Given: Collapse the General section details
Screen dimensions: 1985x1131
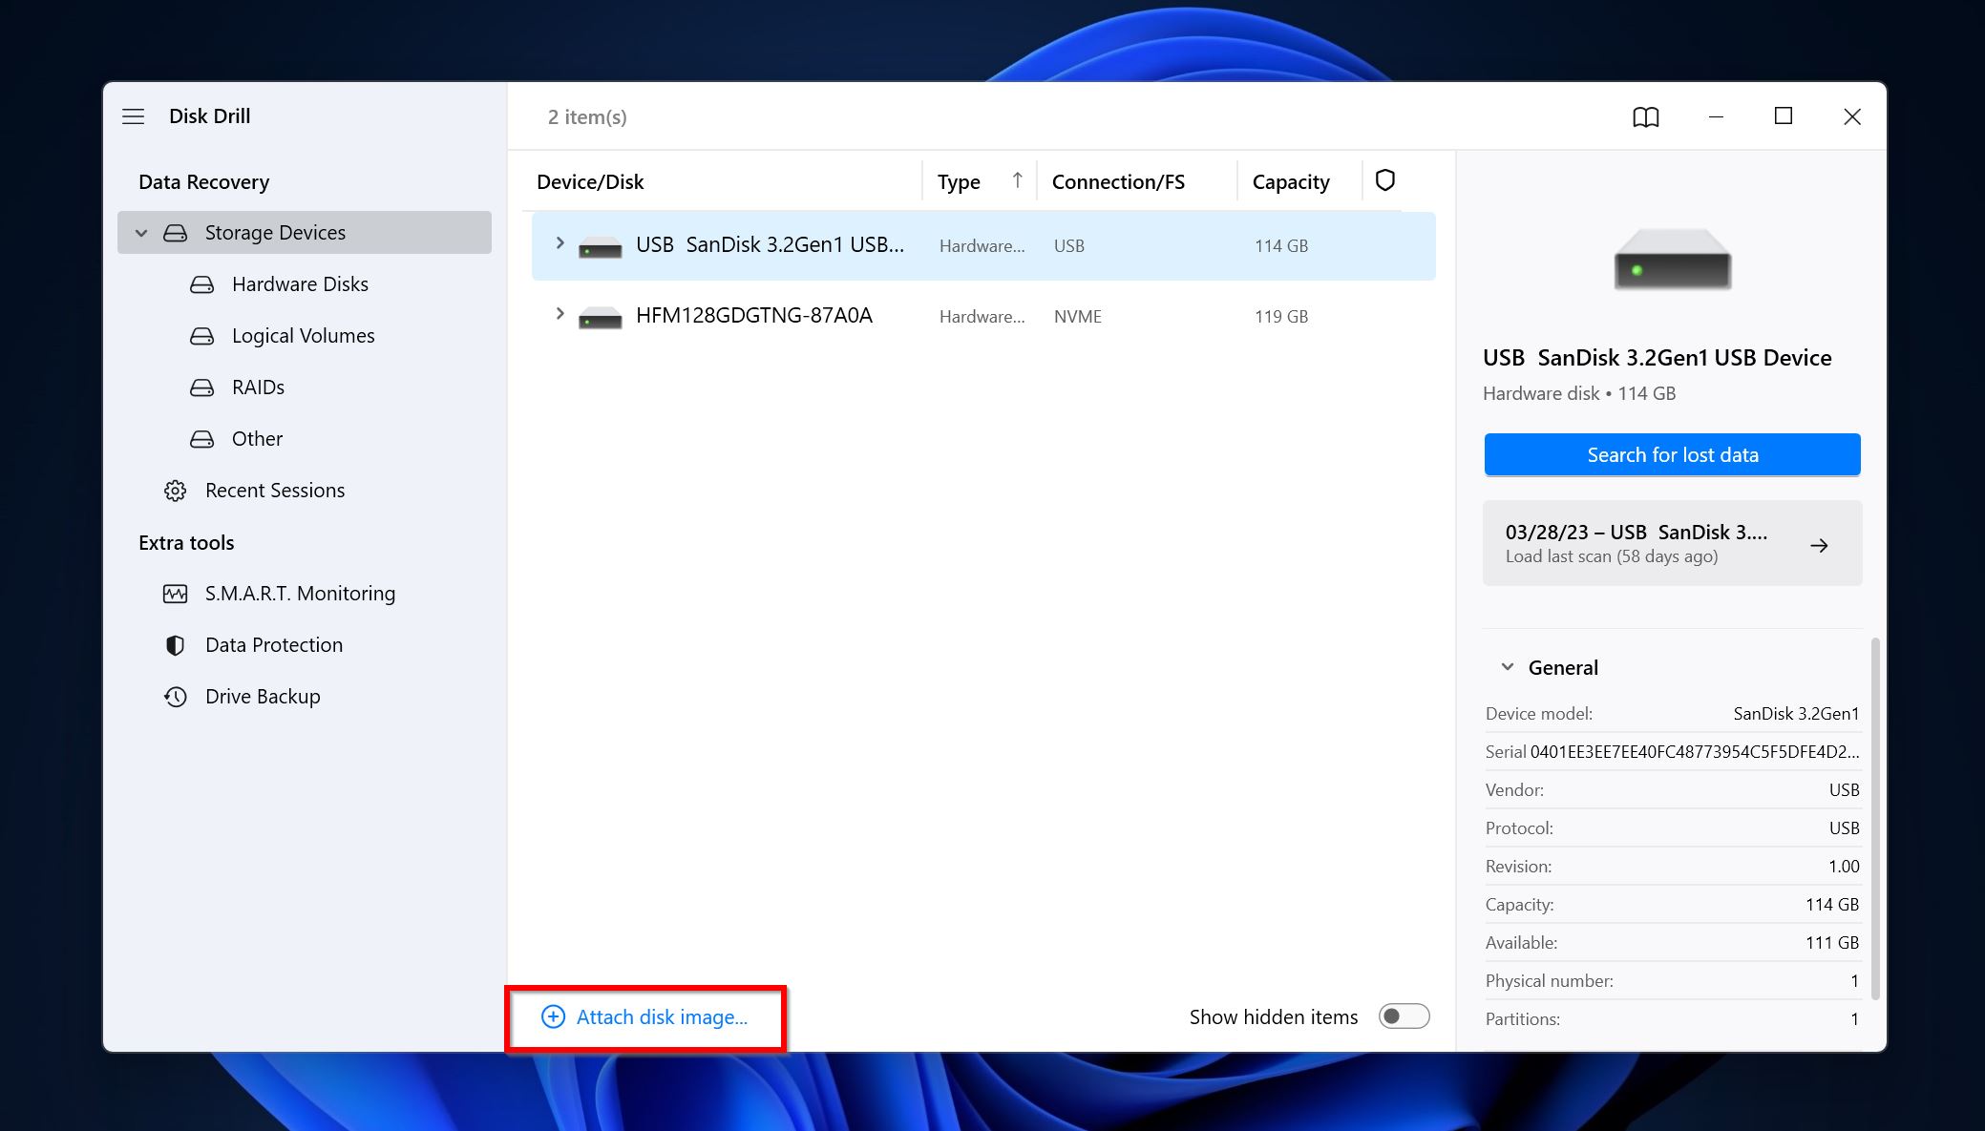Looking at the screenshot, I should tap(1508, 666).
